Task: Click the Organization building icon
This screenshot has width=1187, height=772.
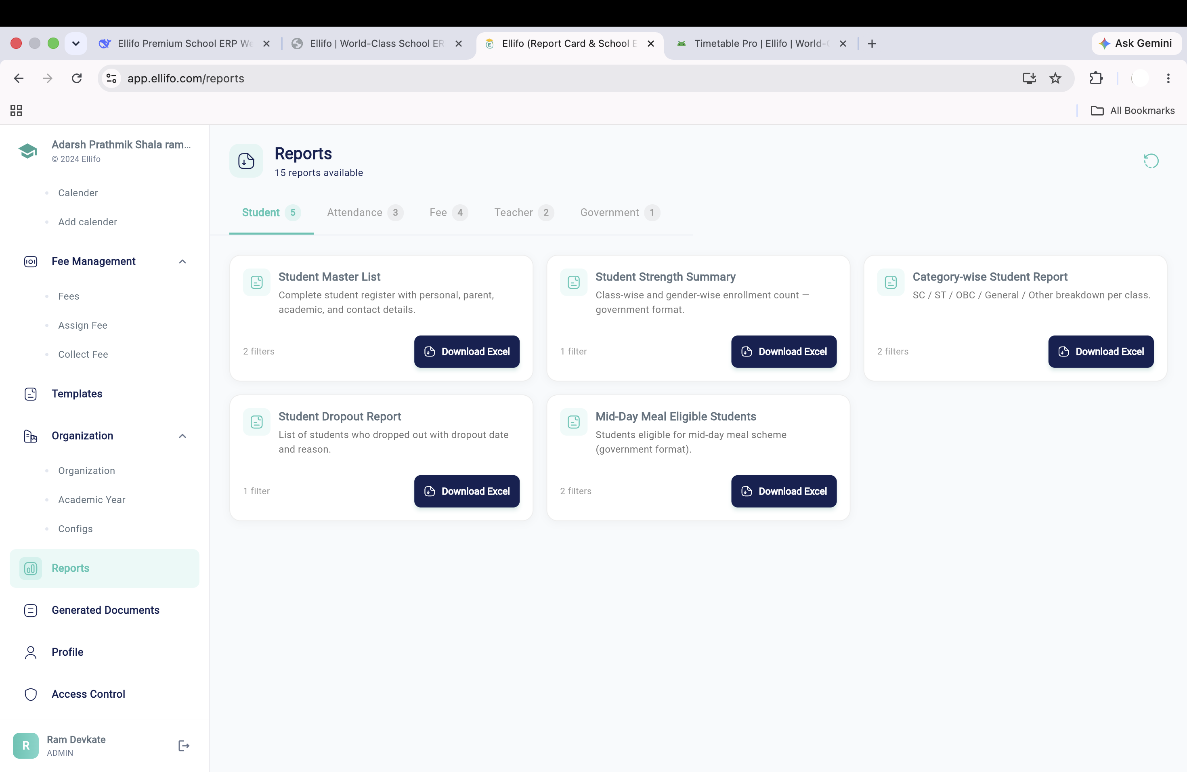Action: point(30,436)
